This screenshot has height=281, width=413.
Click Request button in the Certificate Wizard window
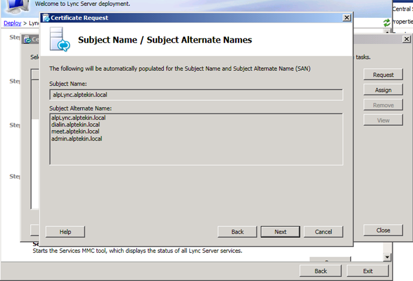coord(383,75)
